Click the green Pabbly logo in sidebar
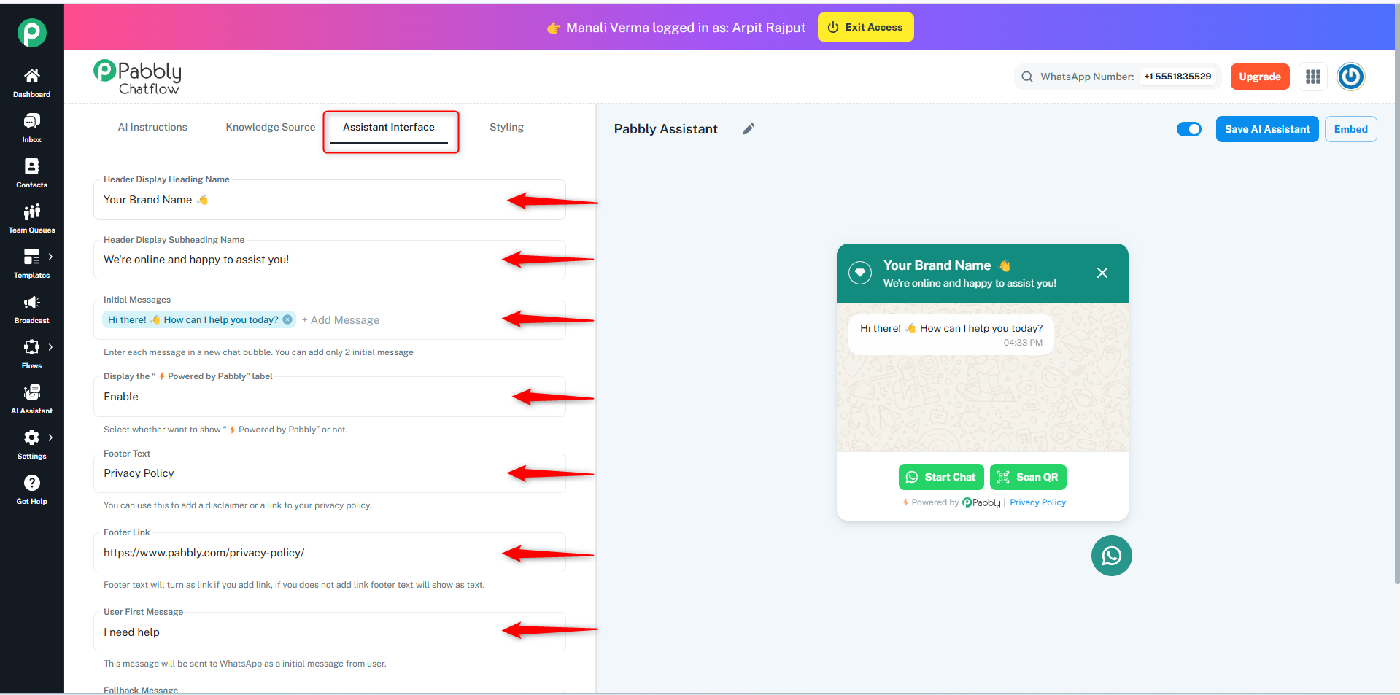This screenshot has height=695, width=1400. point(32,33)
